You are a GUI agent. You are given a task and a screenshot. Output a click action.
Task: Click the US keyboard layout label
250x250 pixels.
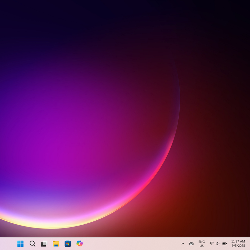tap(201, 246)
